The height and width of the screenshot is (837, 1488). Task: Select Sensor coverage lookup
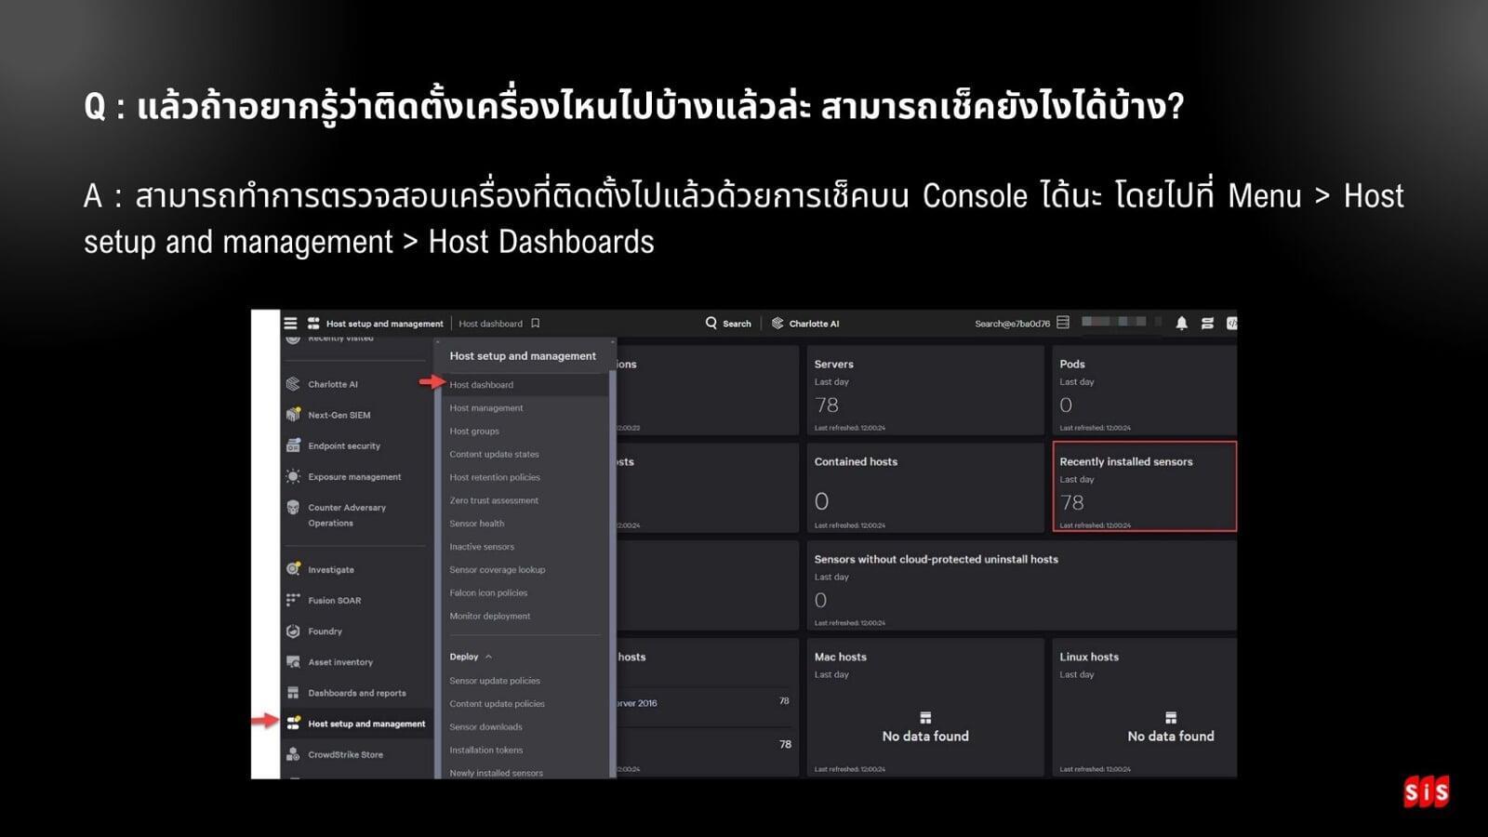498,570
